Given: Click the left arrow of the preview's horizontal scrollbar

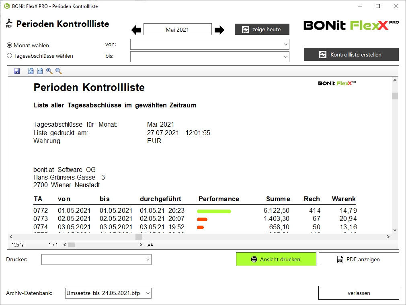Looking at the screenshot, I should (11, 236).
